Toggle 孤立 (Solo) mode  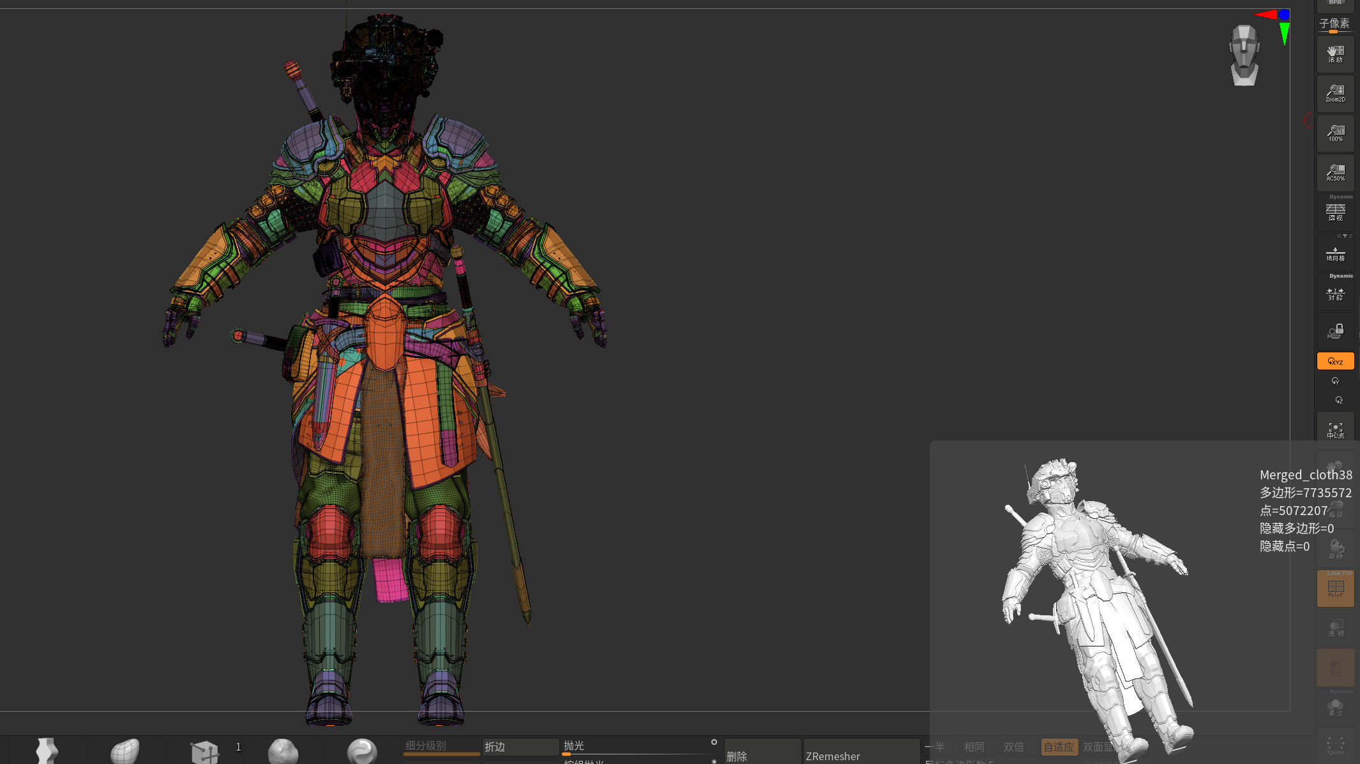click(x=1335, y=707)
